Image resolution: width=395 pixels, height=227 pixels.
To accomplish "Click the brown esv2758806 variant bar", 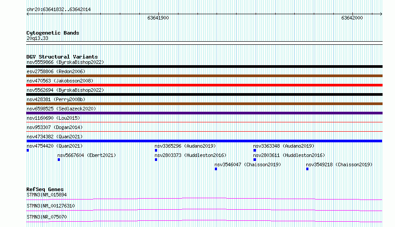I will tap(204, 76).
